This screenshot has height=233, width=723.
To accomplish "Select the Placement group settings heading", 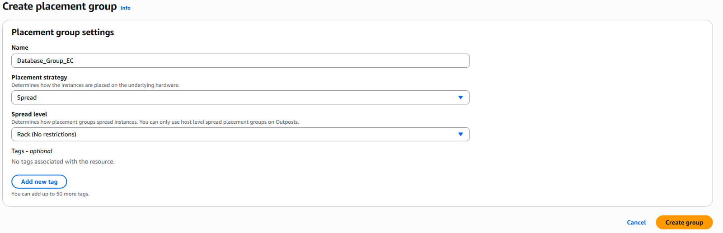I will tap(63, 32).
